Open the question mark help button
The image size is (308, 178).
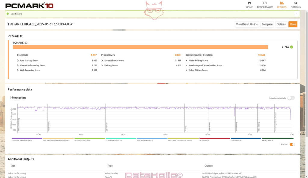pyautogui.click(x=297, y=14)
